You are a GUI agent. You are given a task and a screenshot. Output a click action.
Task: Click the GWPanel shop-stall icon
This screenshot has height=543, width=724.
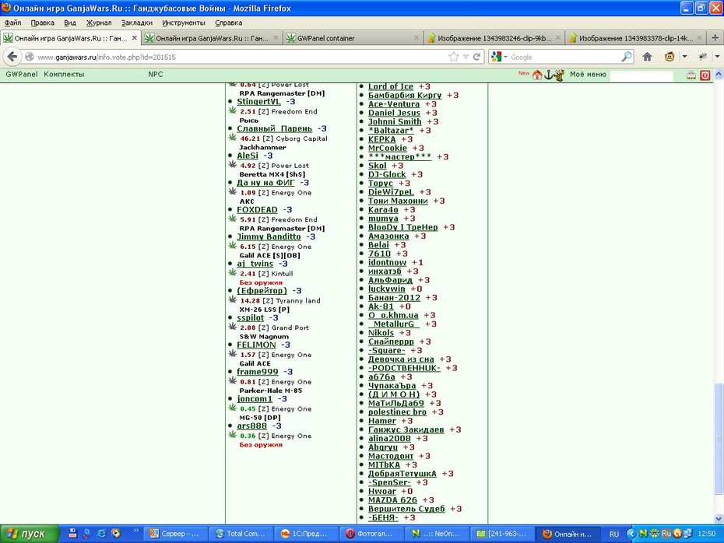(x=691, y=75)
